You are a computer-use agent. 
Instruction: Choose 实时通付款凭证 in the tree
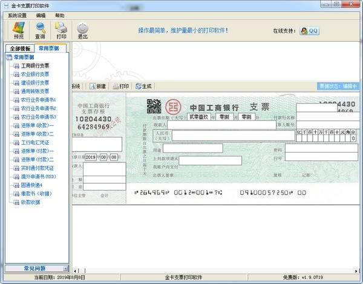click(x=38, y=167)
